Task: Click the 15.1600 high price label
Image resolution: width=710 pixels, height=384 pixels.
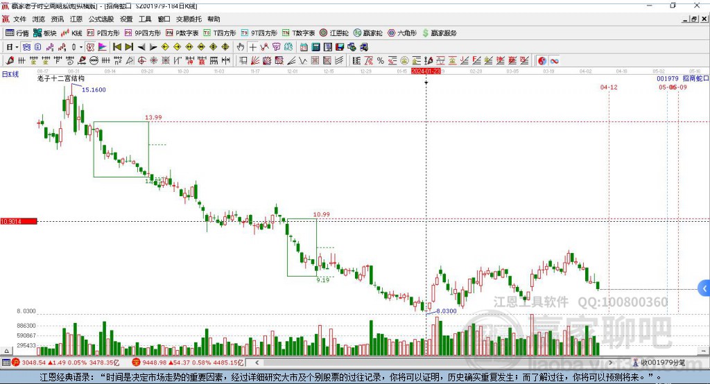Action: pyautogui.click(x=94, y=89)
